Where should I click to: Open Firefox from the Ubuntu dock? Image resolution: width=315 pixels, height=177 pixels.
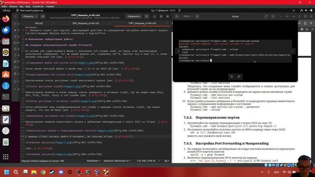5,19
